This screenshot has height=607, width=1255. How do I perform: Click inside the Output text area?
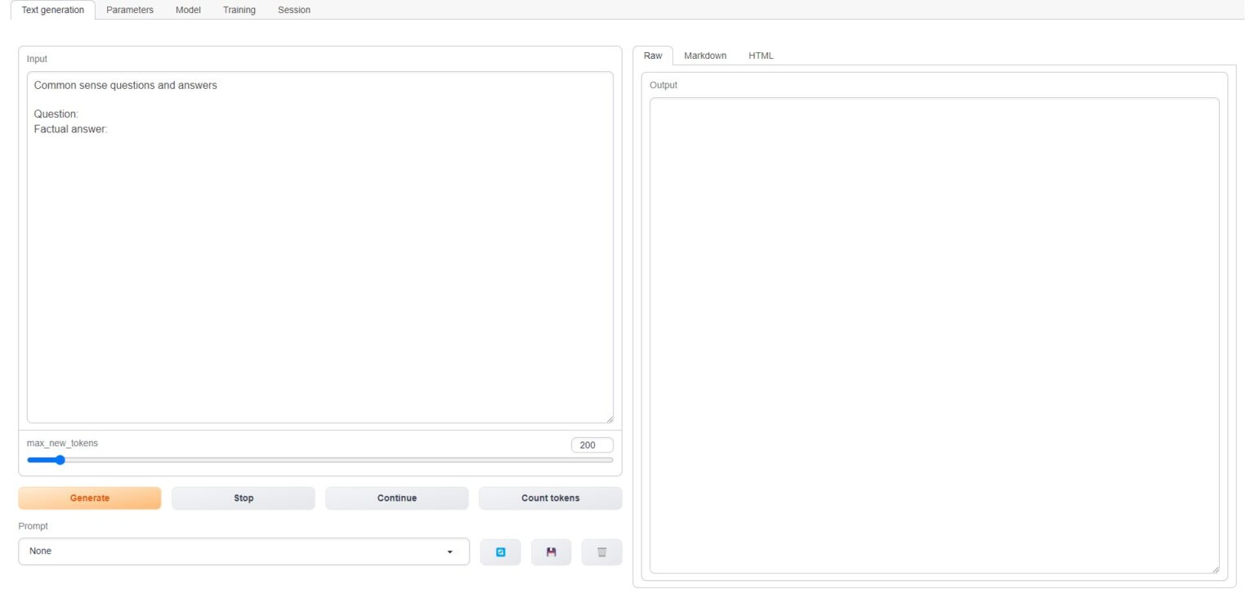pyautogui.click(x=933, y=327)
